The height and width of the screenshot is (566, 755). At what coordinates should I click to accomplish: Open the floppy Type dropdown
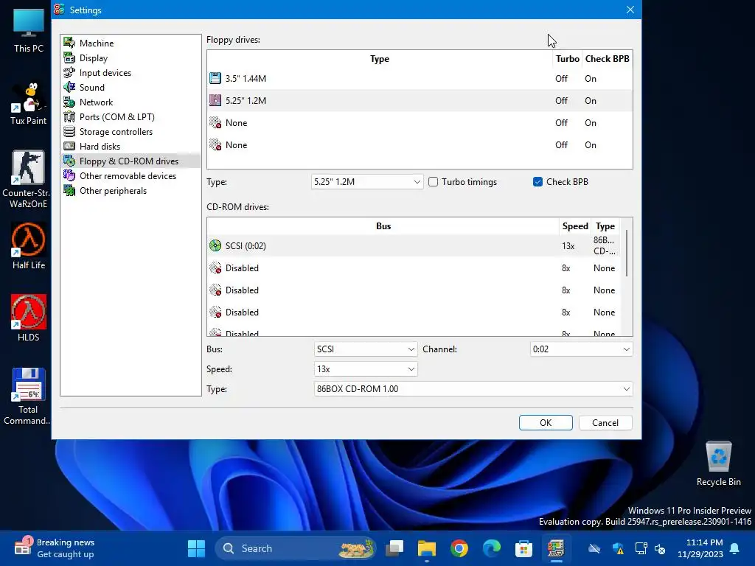[367, 182]
